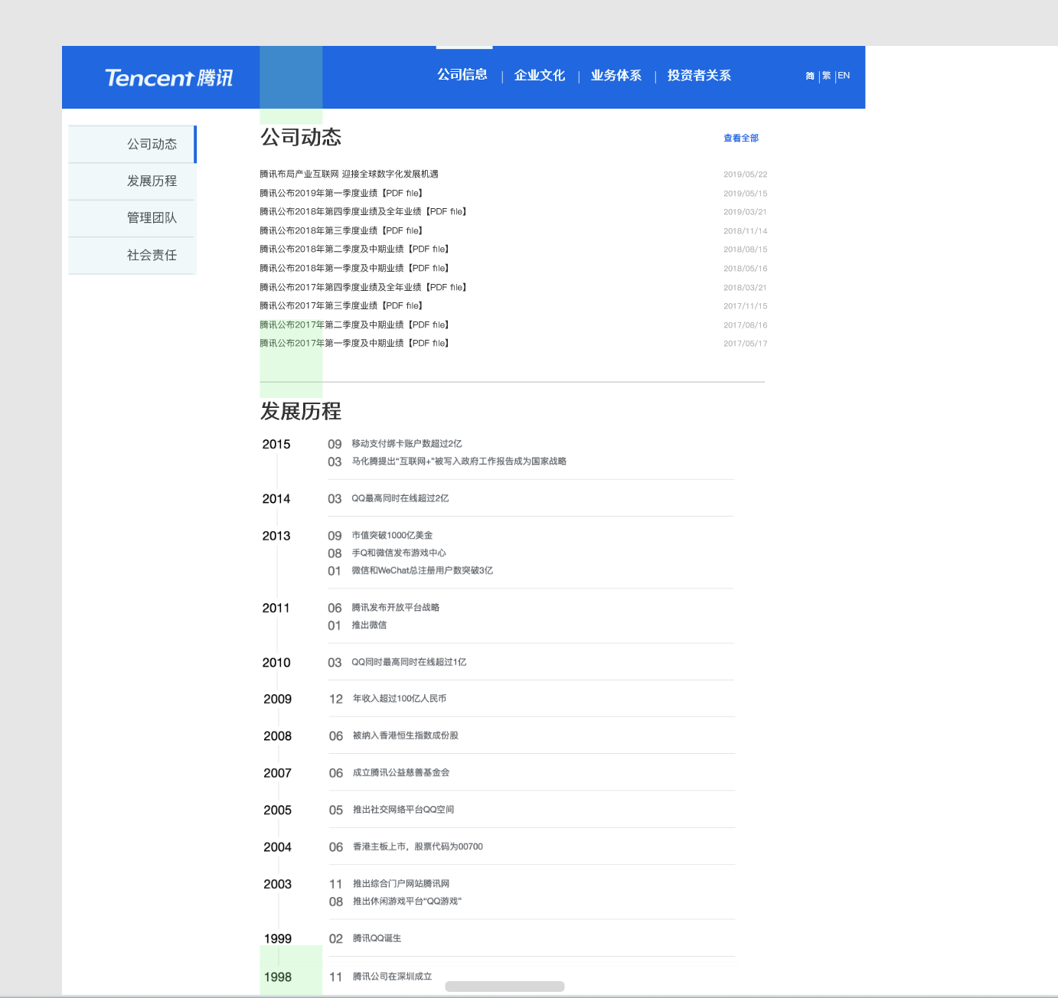The image size is (1058, 998).
Task: Select 公司动态 in the sidebar
Action: (132, 144)
